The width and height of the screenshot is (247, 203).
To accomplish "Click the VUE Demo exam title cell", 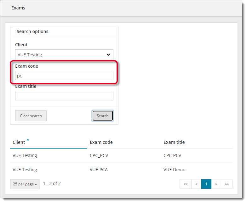I will point(174,170).
